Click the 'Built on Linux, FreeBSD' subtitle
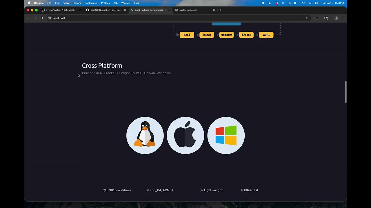The width and height of the screenshot is (371, 208). point(126,73)
